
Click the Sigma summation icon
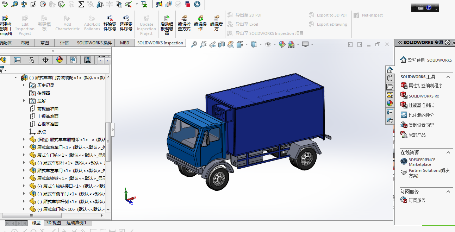tap(81, 4)
